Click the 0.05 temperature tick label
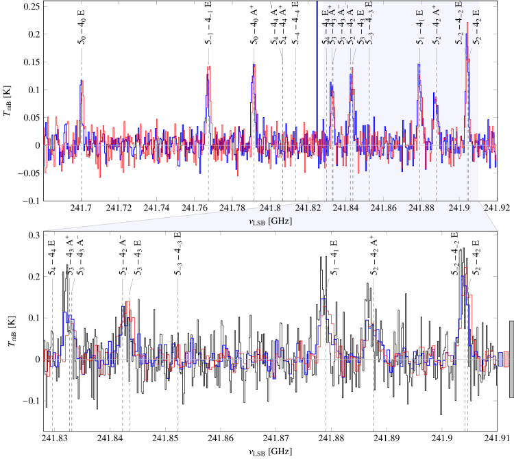This screenshot has width=514, height=459. (x=32, y=118)
